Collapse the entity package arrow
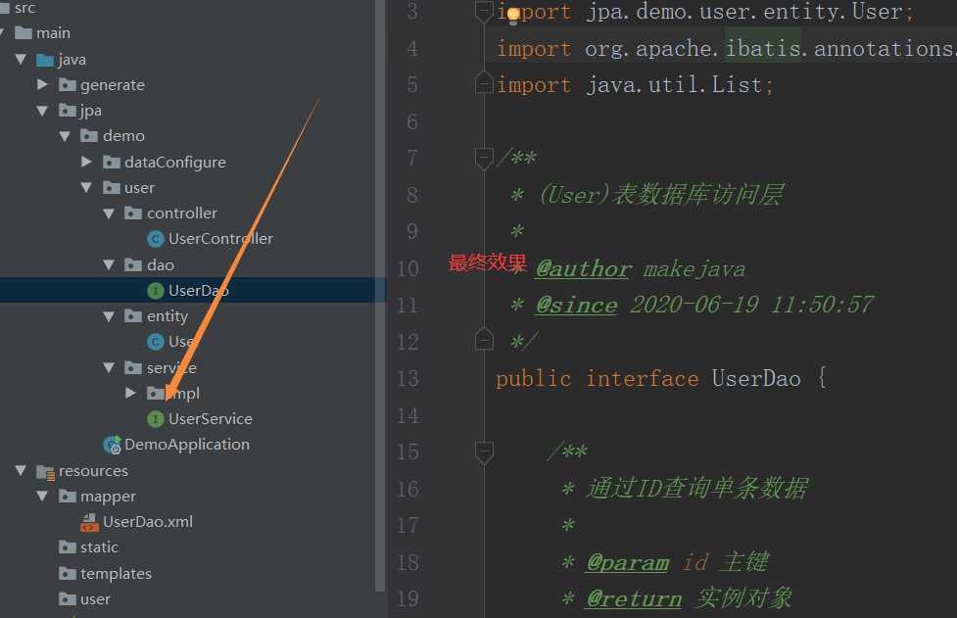Screen dimensions: 957x618 (x=110, y=316)
